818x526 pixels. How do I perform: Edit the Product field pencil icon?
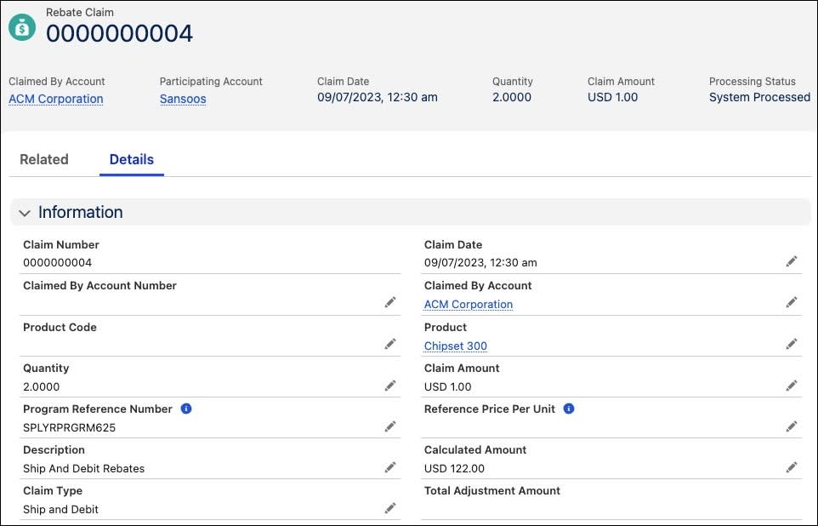792,344
